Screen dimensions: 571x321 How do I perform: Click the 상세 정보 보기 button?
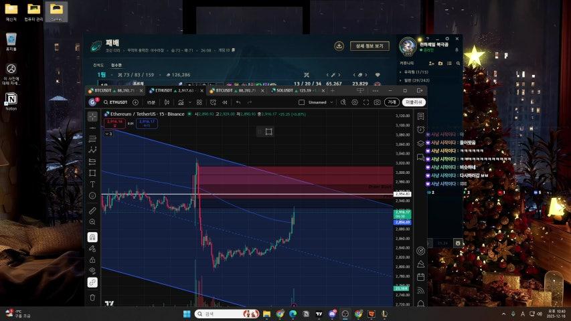click(x=369, y=46)
